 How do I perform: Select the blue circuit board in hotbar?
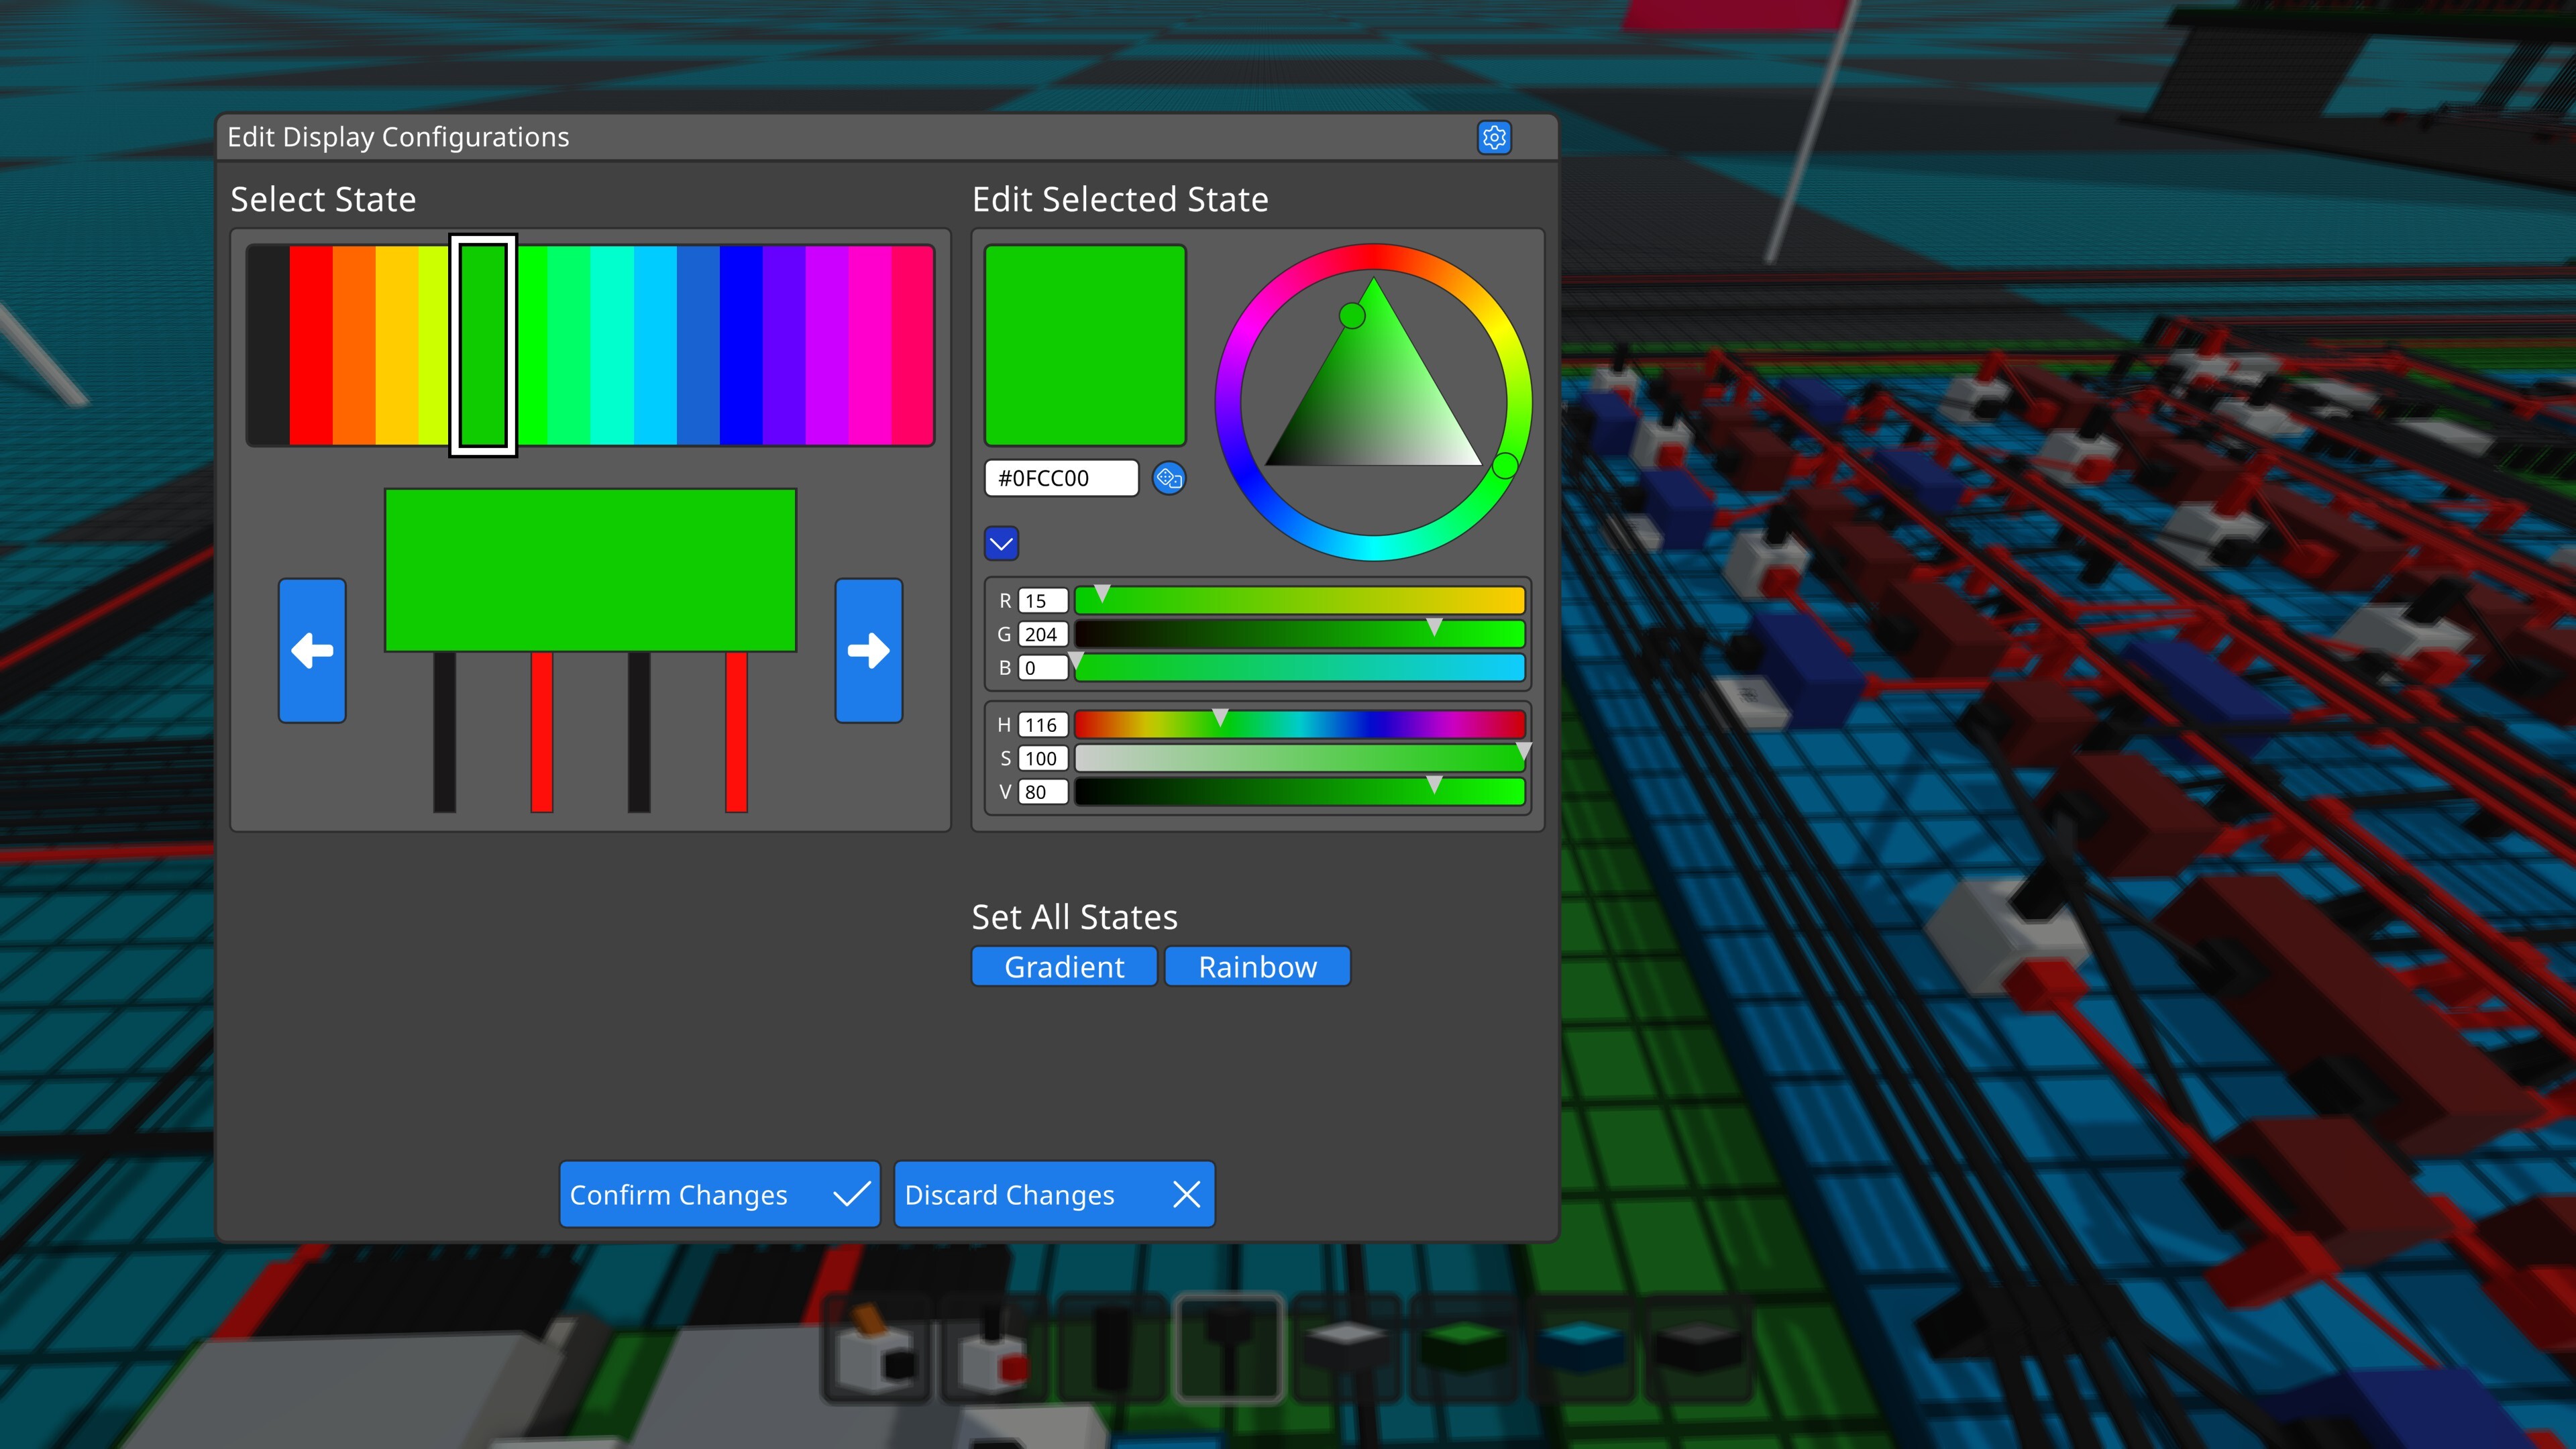click(x=1580, y=1348)
